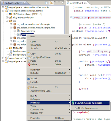Open the Run As submenu
111x121 pixels.
click(49, 96)
